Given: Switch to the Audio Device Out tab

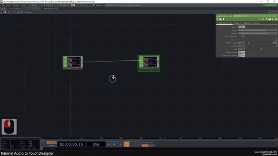Looking at the screenshot, I should click(x=225, y=23).
